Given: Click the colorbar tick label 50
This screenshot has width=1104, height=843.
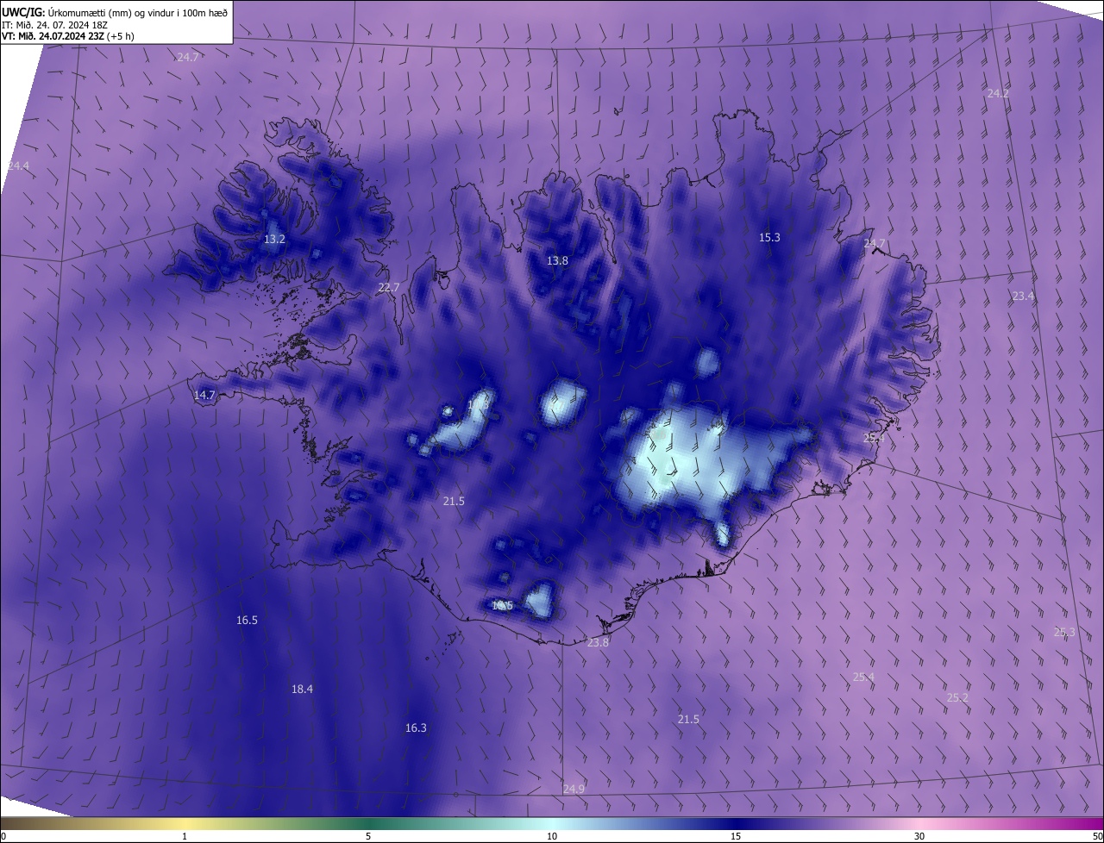Looking at the screenshot, I should click(1097, 836).
